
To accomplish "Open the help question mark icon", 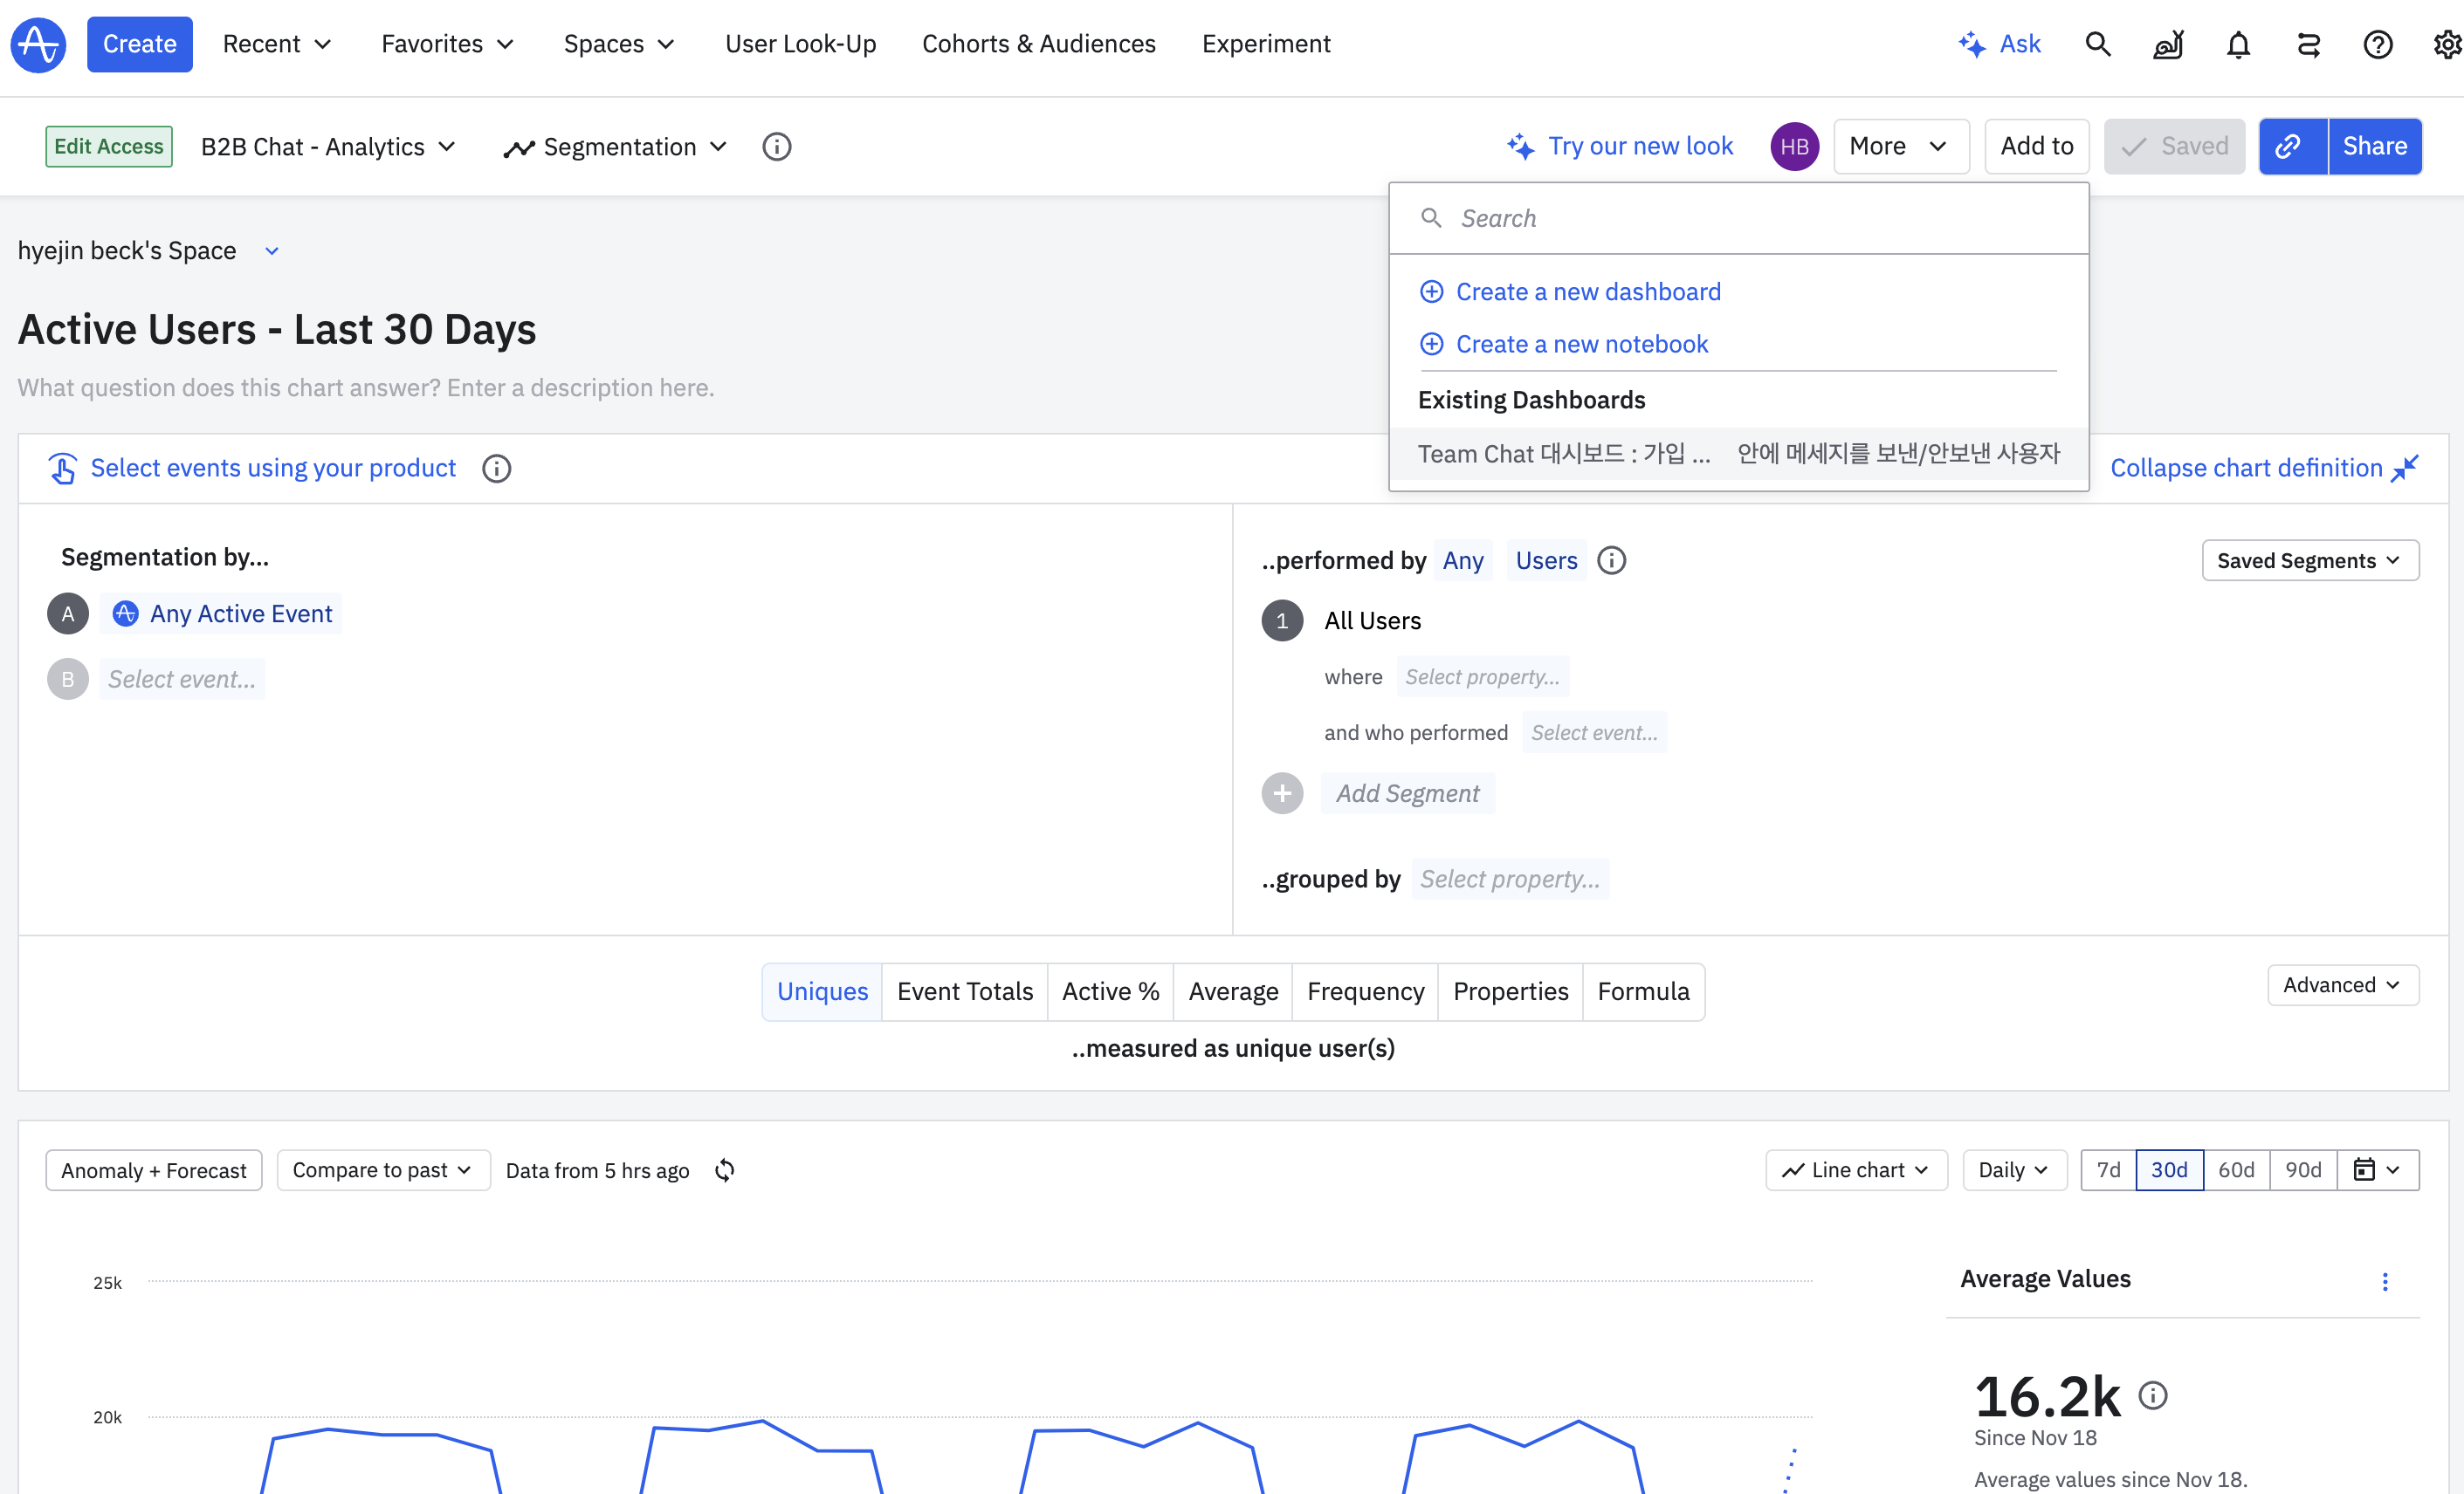I will (x=2377, y=44).
